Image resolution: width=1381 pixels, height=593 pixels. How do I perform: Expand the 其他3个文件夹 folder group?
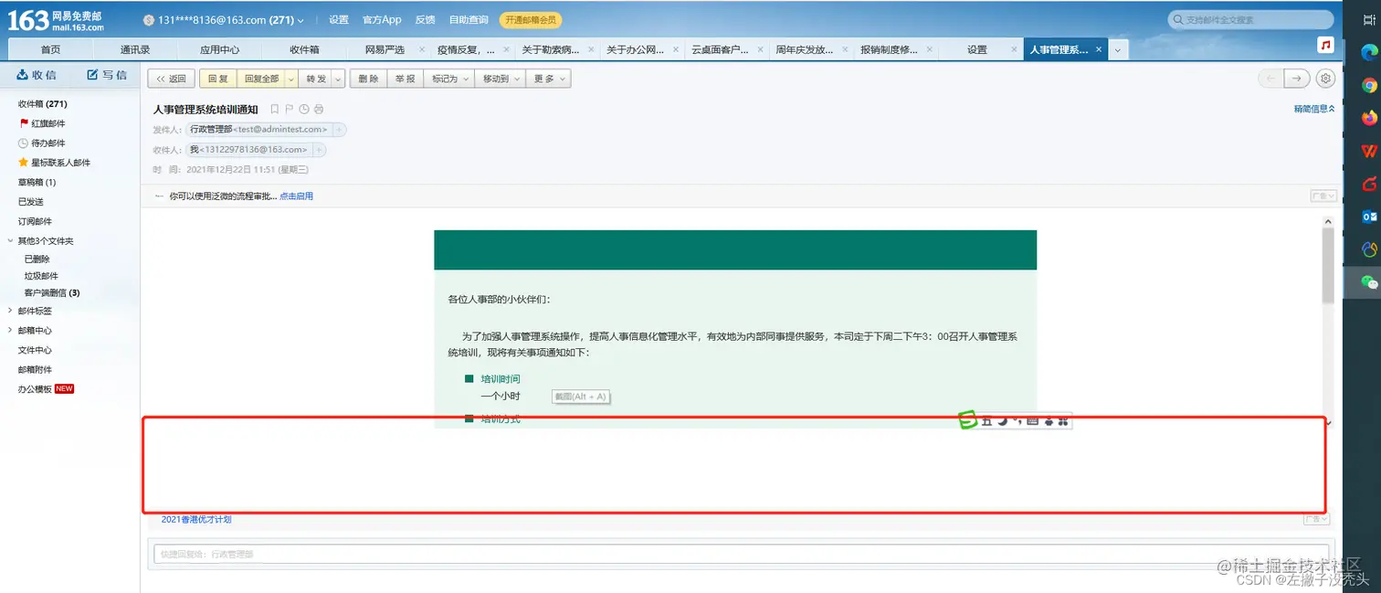[41, 239]
